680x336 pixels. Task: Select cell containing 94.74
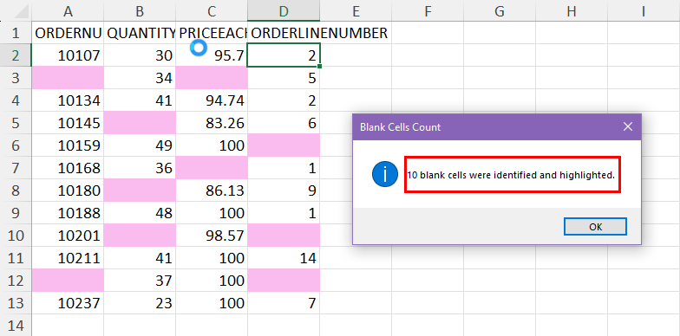(x=212, y=100)
